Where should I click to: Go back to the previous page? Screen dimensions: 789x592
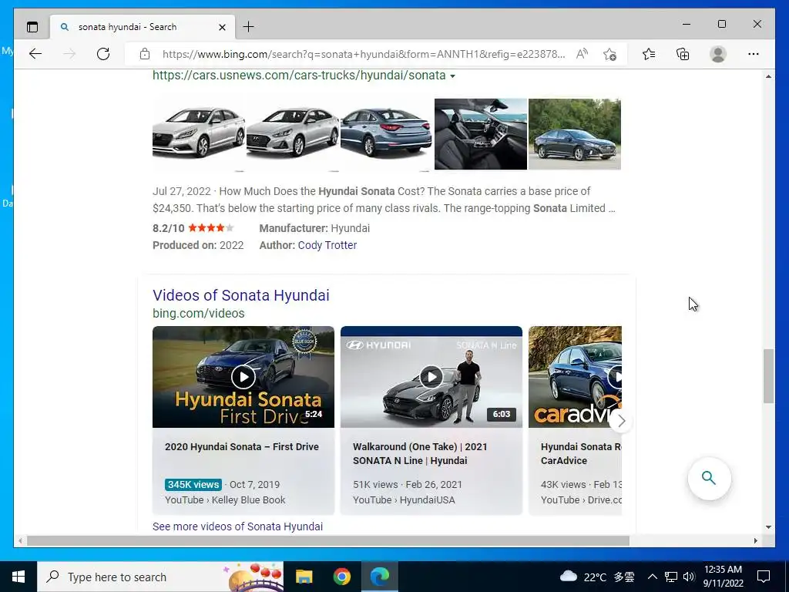coord(35,54)
